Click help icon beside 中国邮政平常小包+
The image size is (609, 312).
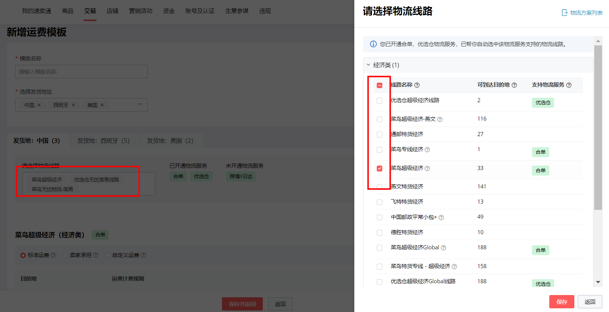tap(441, 218)
